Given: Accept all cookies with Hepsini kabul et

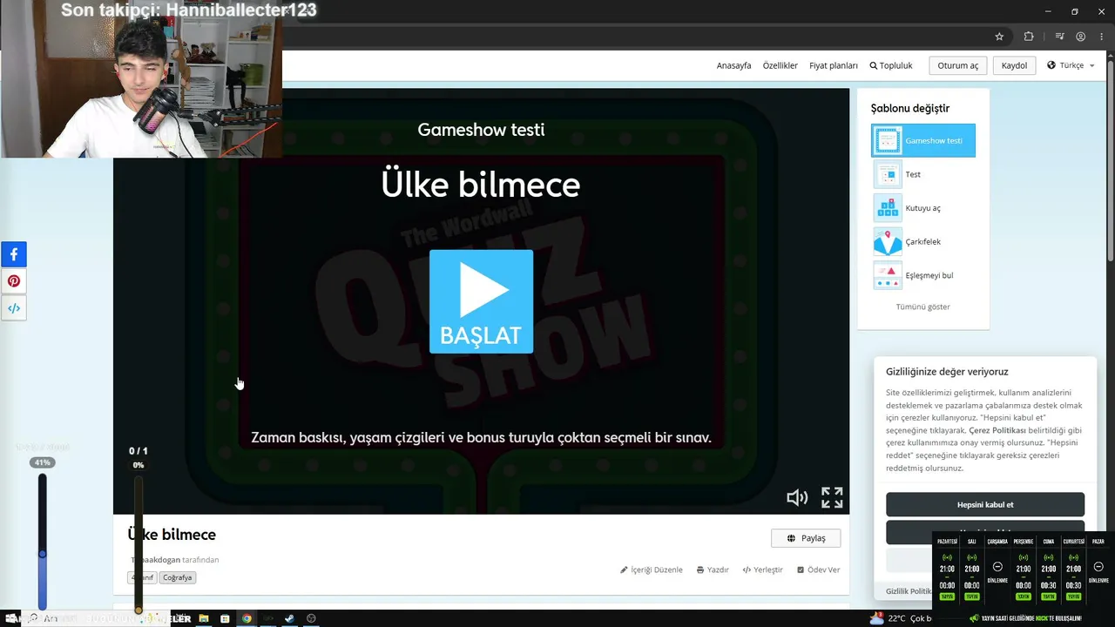Looking at the screenshot, I should click(x=985, y=504).
